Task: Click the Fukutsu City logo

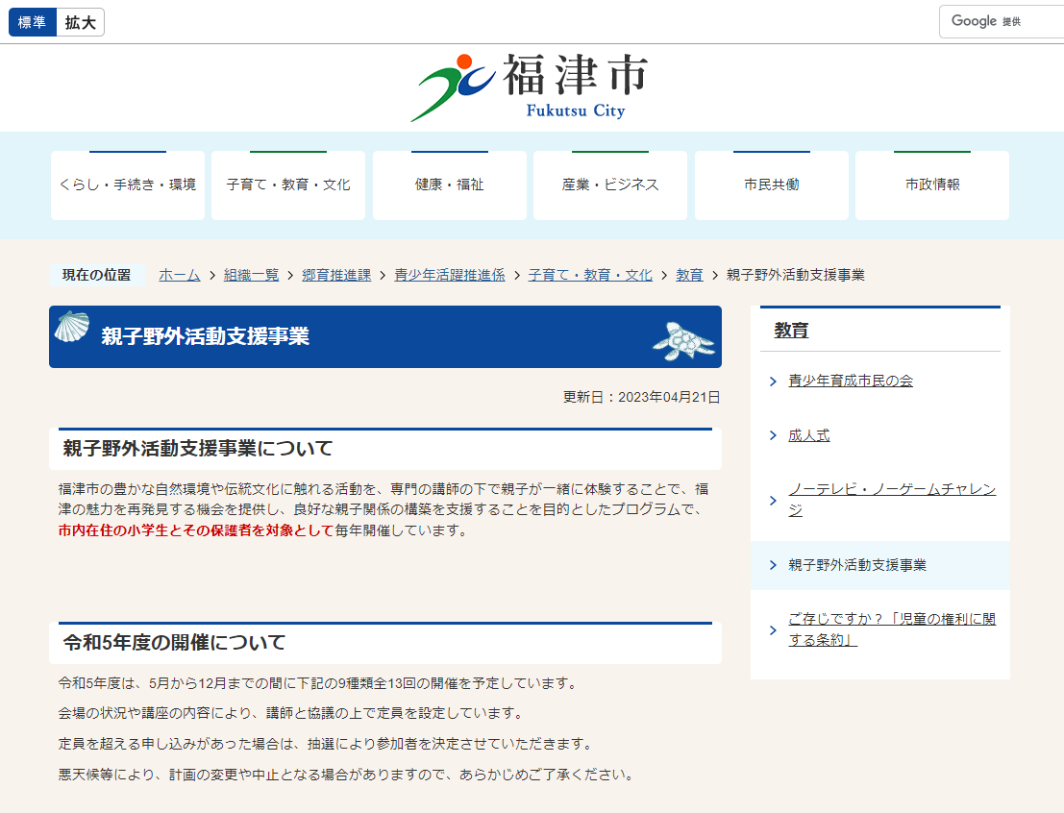Action: coord(531,86)
